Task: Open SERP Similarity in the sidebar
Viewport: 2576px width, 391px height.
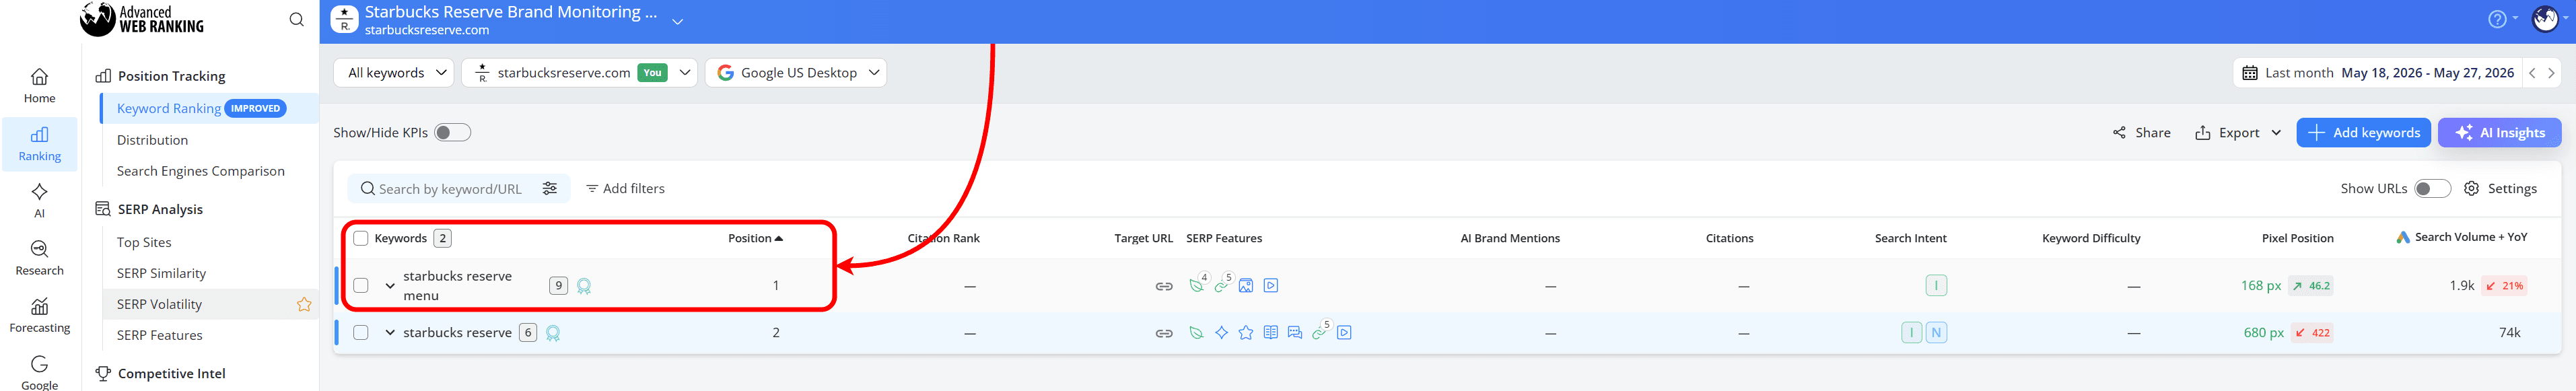Action: (x=161, y=273)
